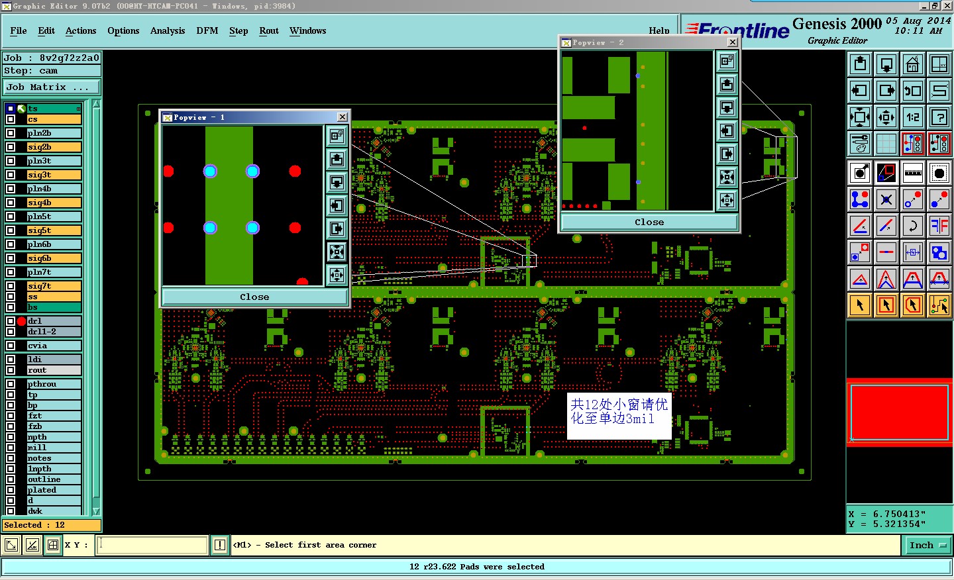954x580 pixels.
Task: Toggle checkbox for layer pln5t
Action: 11,217
